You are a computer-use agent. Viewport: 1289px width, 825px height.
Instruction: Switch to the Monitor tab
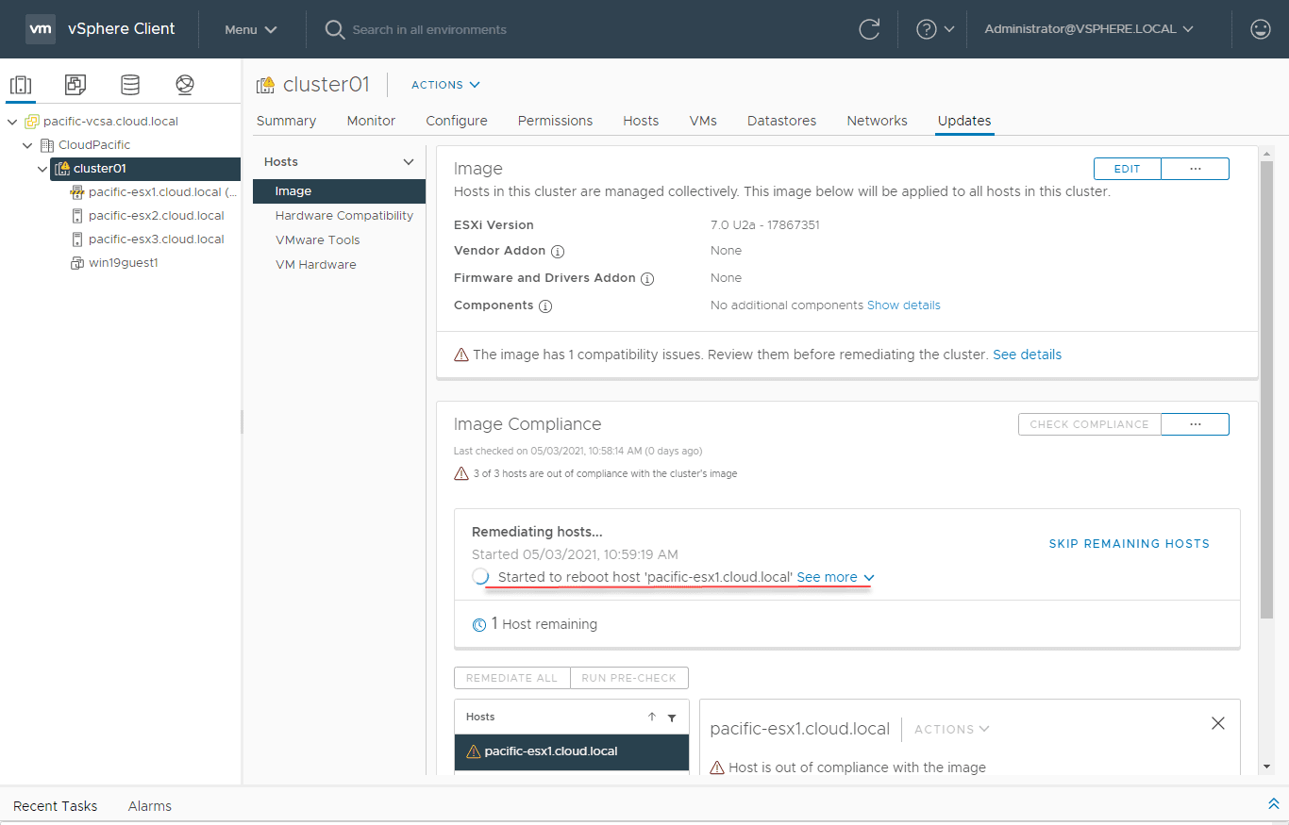[371, 121]
